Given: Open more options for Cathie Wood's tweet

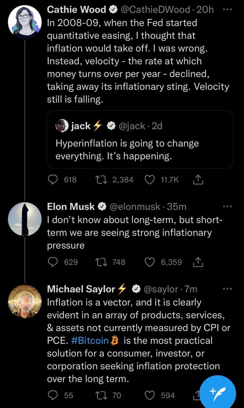Looking at the screenshot, I should coord(227,10).
